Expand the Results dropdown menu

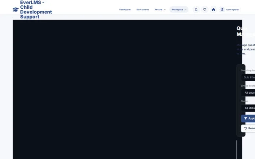point(160,9)
